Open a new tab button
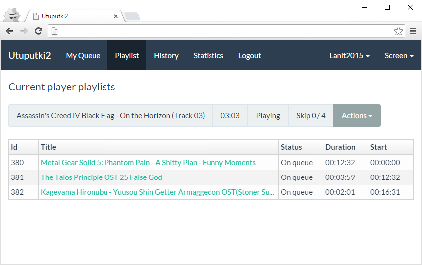The width and height of the screenshot is (422, 265). pos(132,17)
